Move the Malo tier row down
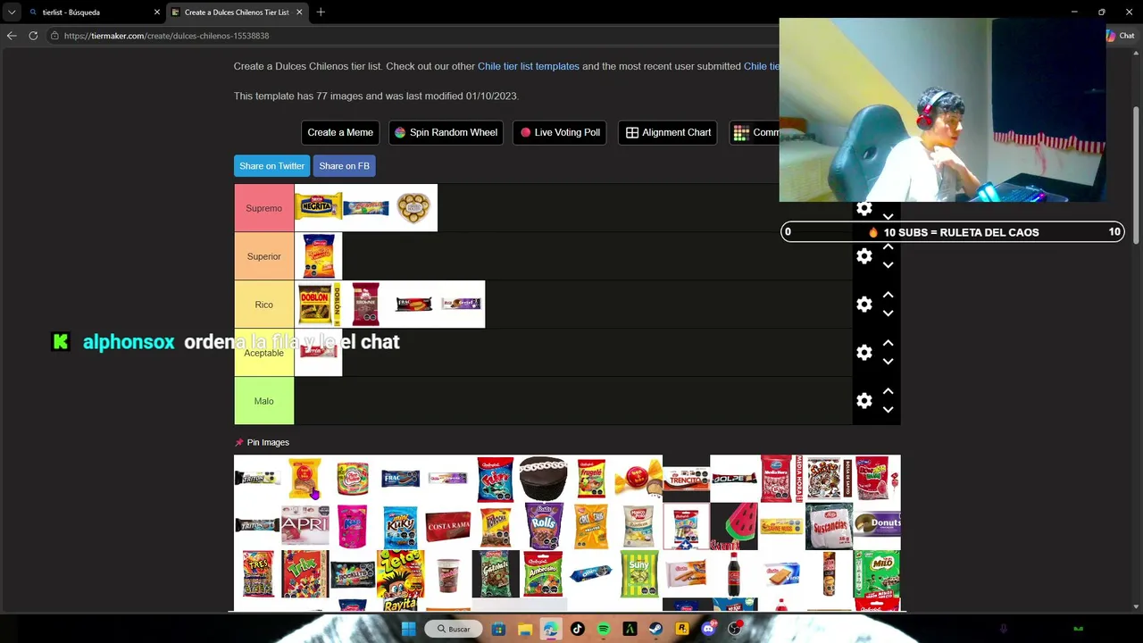 click(888, 410)
